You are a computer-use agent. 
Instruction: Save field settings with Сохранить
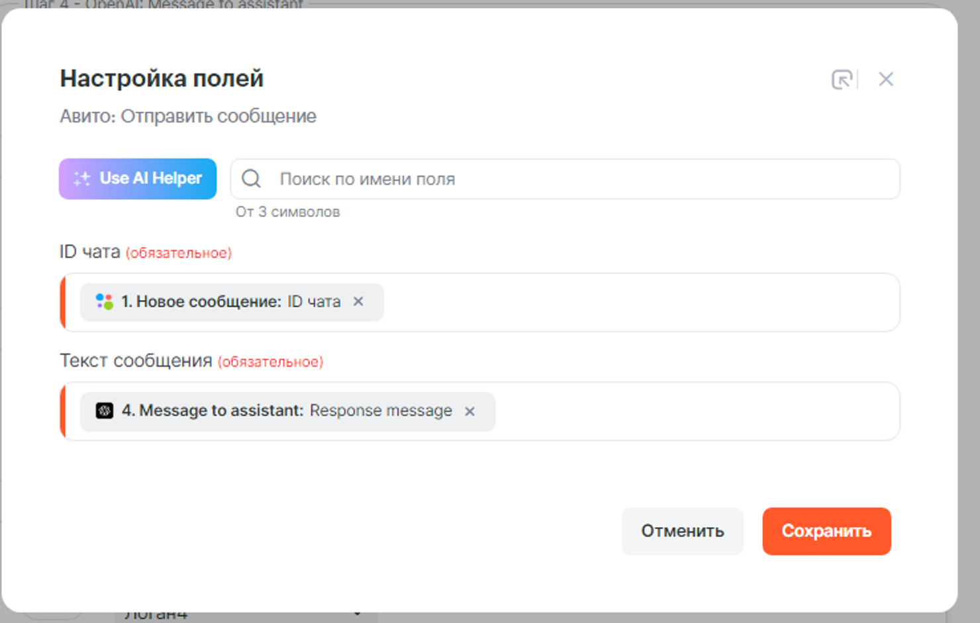[x=826, y=531]
